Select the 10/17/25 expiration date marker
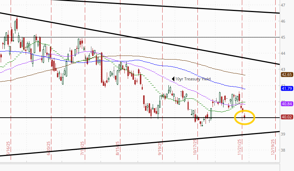Viewport: 294px width, 171px height. click(195, 147)
